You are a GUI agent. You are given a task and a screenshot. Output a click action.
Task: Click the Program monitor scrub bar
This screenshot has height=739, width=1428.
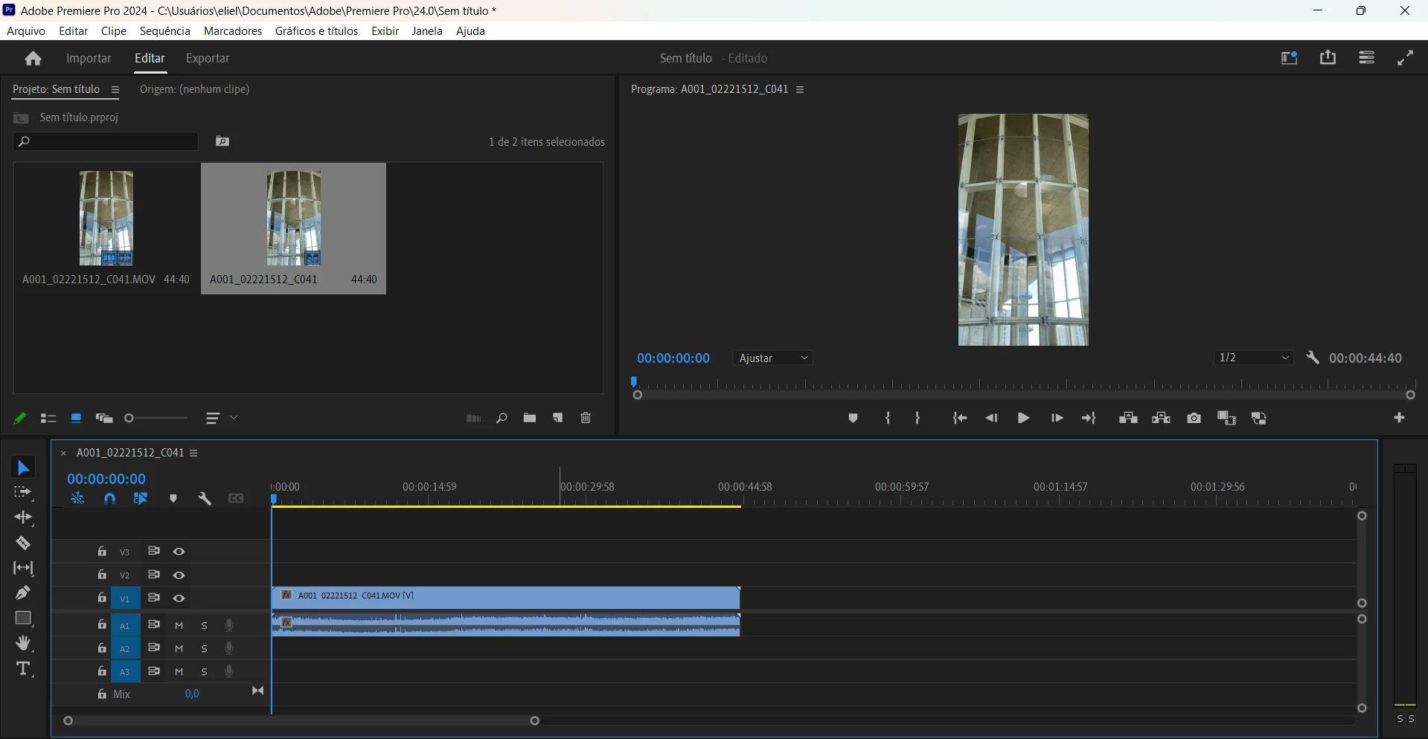[1025, 384]
